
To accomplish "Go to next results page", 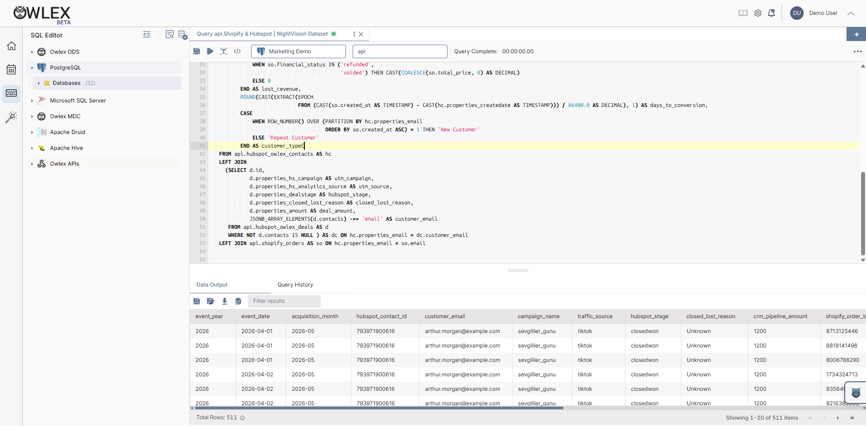I will [838, 418].
